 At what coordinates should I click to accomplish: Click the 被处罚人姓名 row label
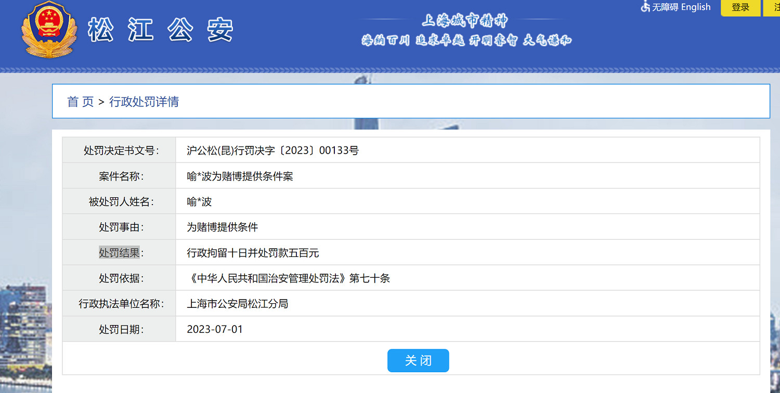[x=119, y=201]
